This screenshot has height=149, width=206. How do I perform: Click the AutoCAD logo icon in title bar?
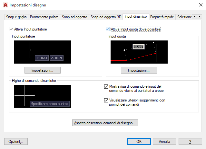5,5
